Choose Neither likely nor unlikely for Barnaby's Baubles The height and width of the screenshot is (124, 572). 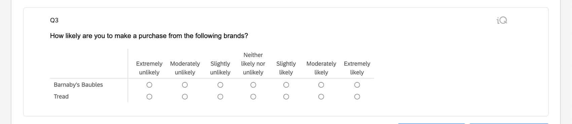(x=253, y=85)
